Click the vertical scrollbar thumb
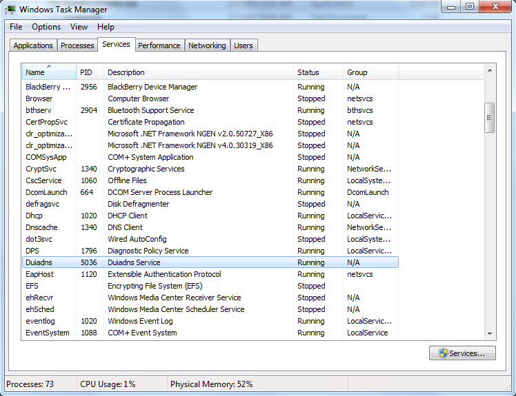 490,118
